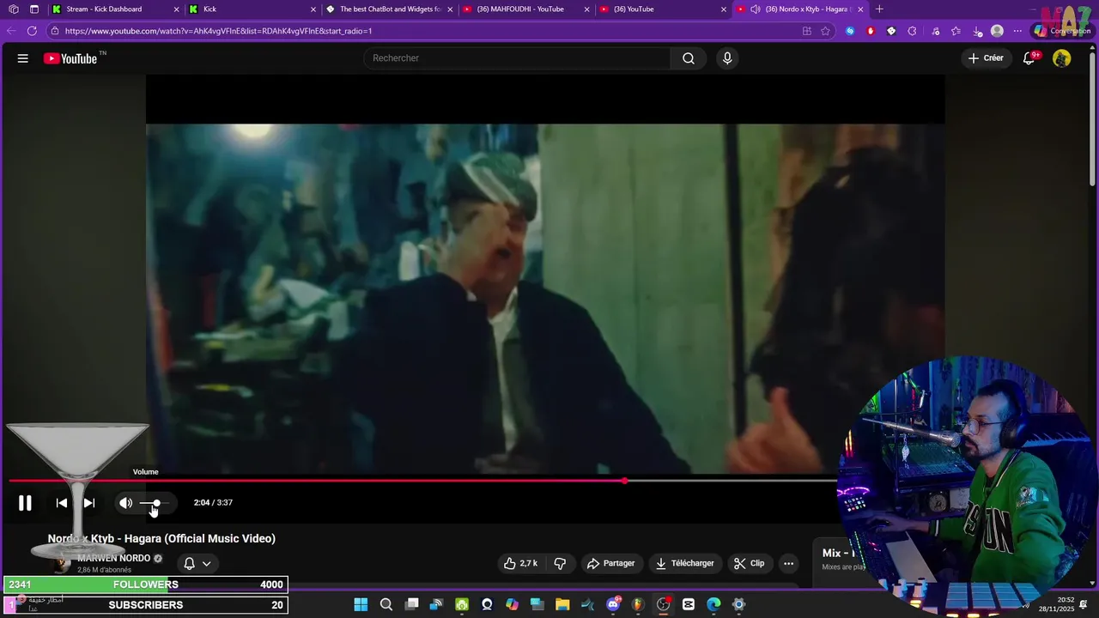
Task: Open the red hand blocker extension
Action: pos(871,31)
